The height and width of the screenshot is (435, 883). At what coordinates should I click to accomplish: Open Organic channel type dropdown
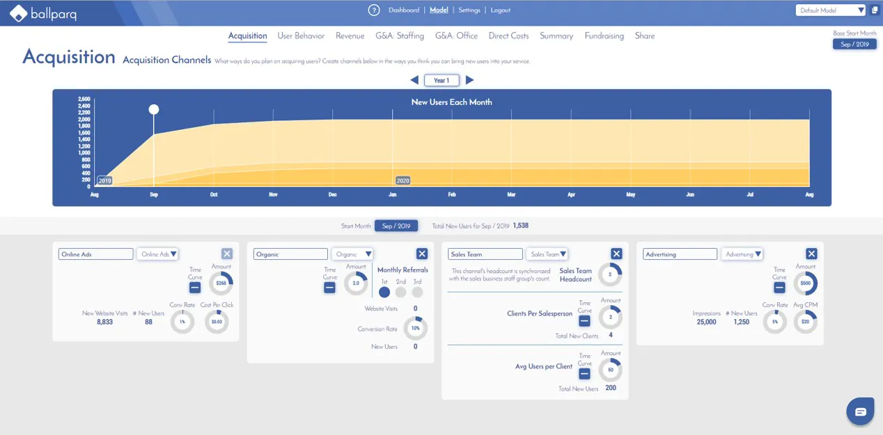352,254
